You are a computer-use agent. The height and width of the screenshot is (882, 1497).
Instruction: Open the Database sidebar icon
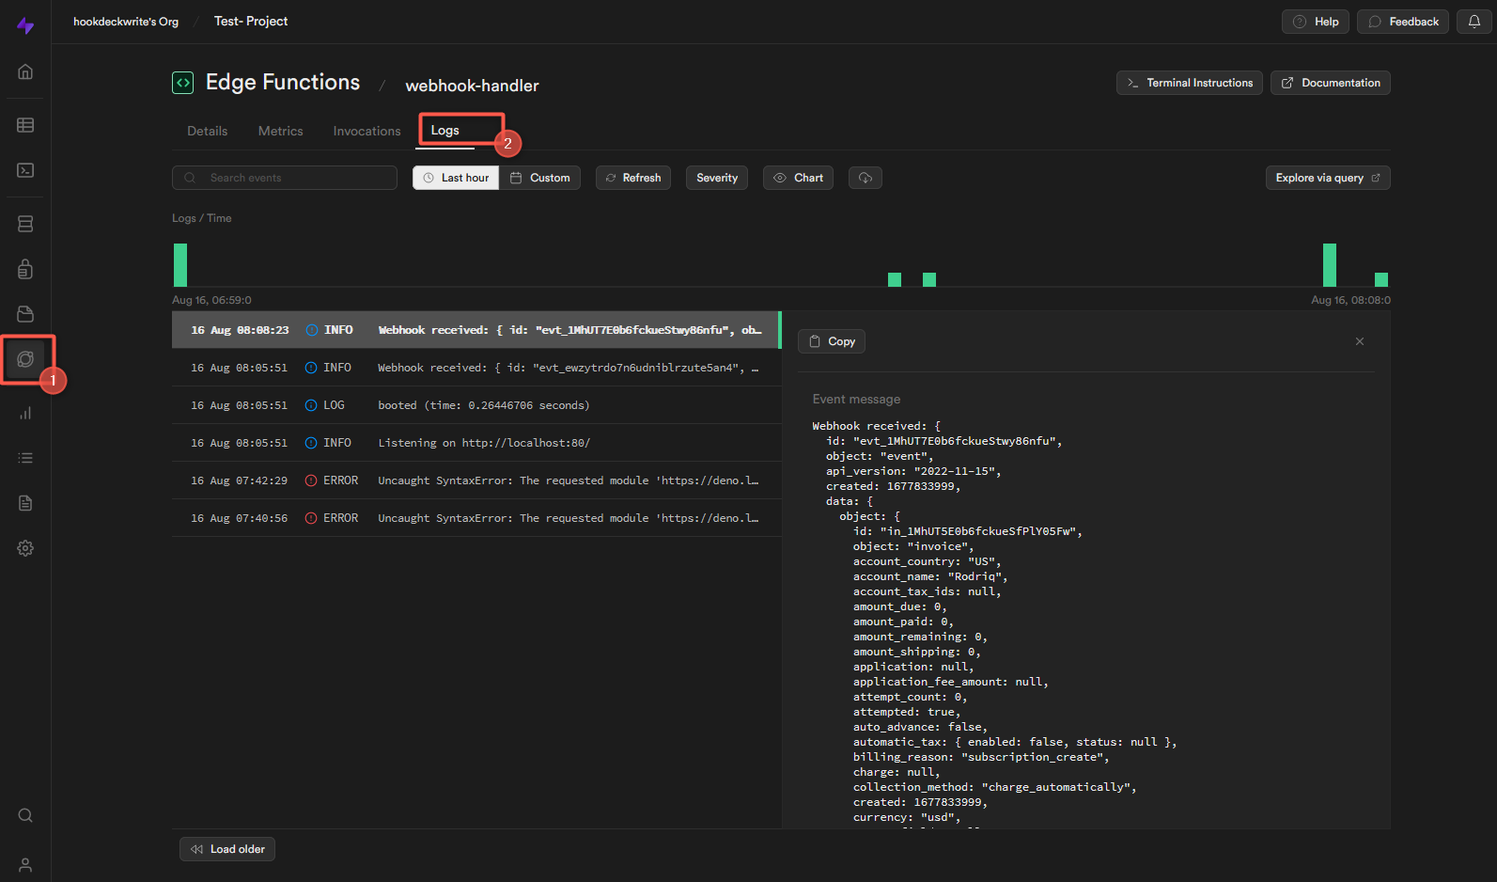25,224
